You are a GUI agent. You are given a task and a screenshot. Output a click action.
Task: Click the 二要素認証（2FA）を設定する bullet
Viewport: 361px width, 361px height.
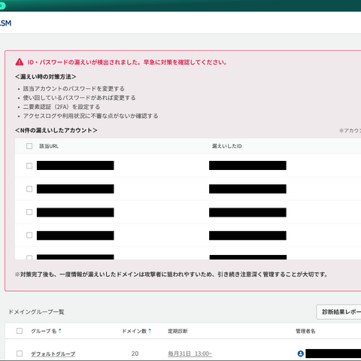pos(62,107)
